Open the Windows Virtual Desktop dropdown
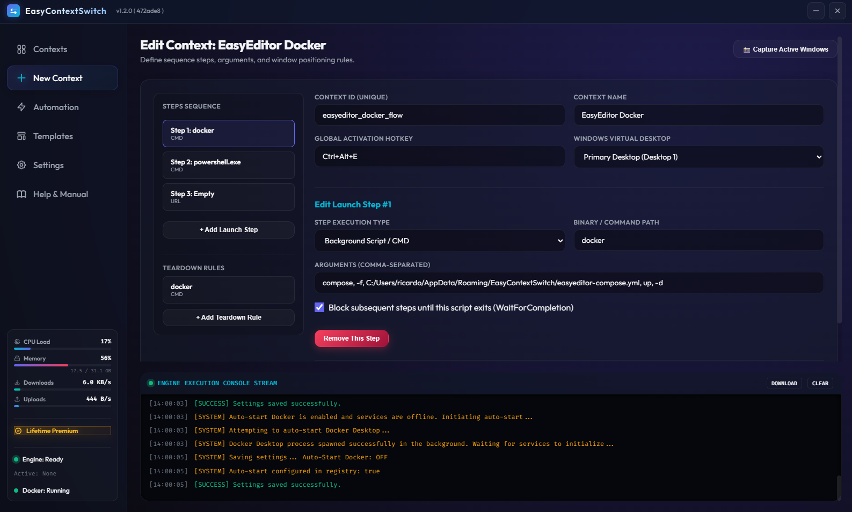Image resolution: width=852 pixels, height=512 pixels. [698, 157]
